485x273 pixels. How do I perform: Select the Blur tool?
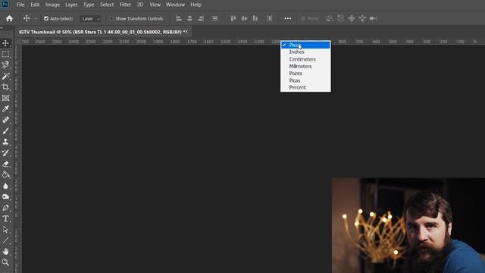tap(5, 186)
